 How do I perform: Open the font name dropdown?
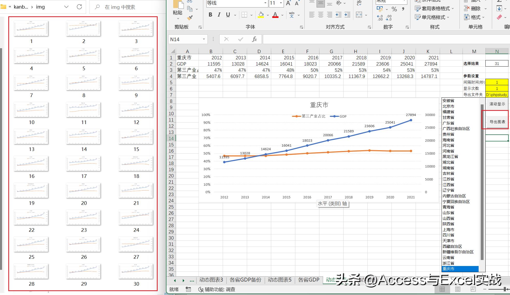(x=265, y=3)
